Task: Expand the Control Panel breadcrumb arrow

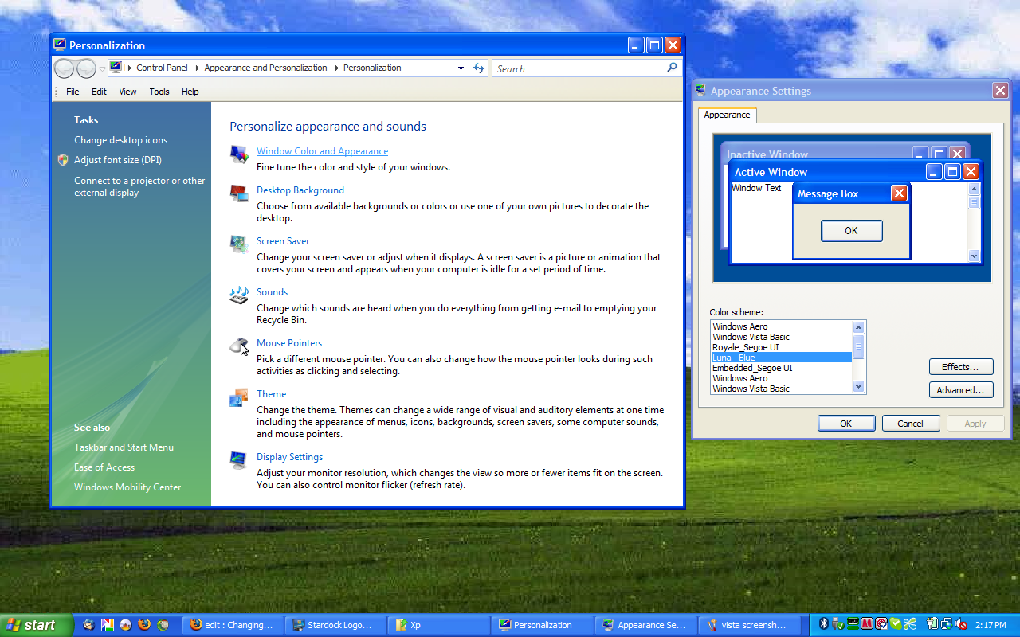Action: (x=196, y=68)
